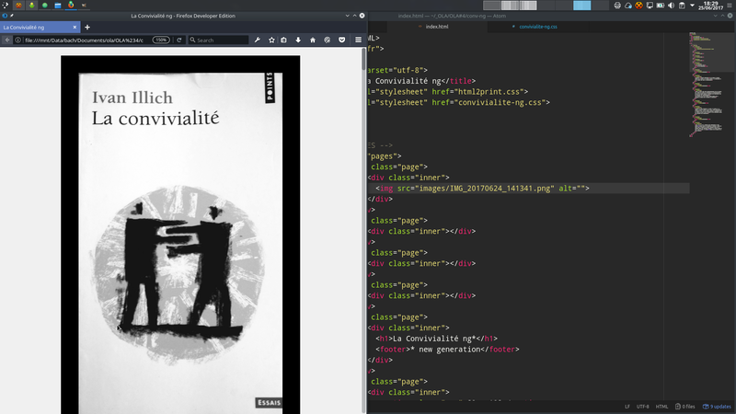The width and height of the screenshot is (736, 414).
Task: Expand hidden system tray items arrow
Action: (x=692, y=6)
